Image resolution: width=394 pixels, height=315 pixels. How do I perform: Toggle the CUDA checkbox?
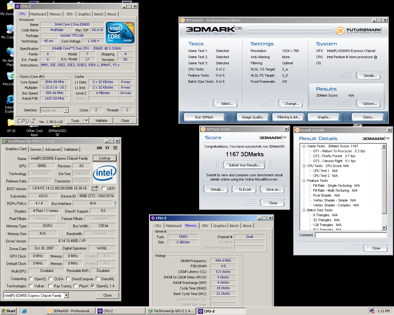[x=50, y=279]
